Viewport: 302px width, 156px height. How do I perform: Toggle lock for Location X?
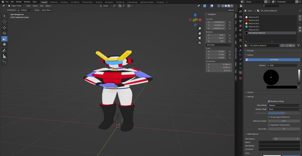[x=229, y=22]
